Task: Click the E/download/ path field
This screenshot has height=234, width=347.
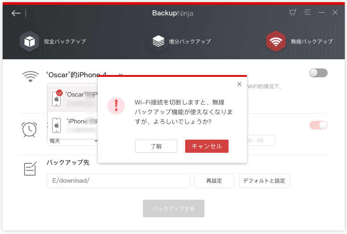Action: click(x=118, y=180)
